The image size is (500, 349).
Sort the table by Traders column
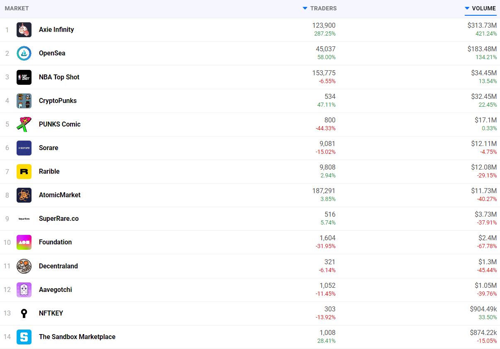click(323, 8)
